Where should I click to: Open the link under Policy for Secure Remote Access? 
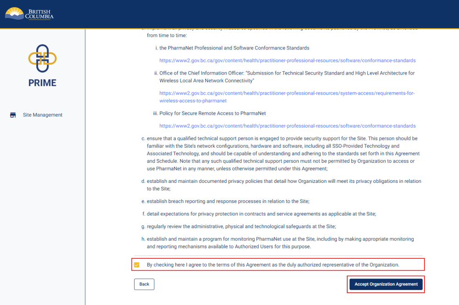pos(287,126)
